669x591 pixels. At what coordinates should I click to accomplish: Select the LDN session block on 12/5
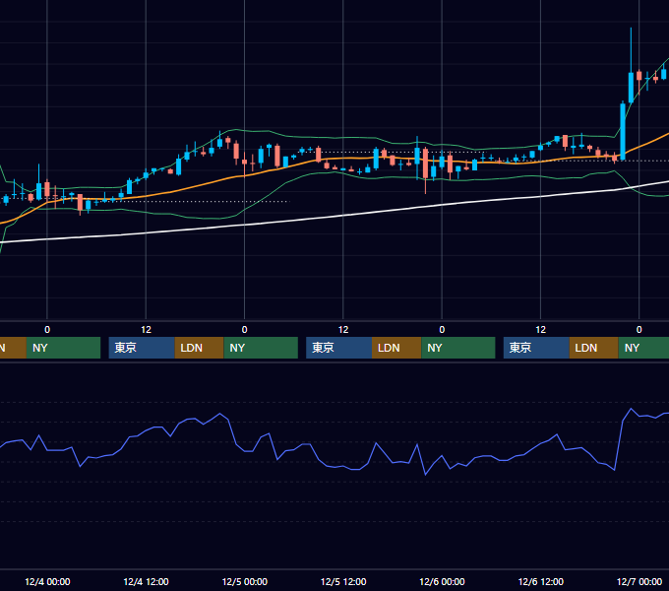coord(396,348)
